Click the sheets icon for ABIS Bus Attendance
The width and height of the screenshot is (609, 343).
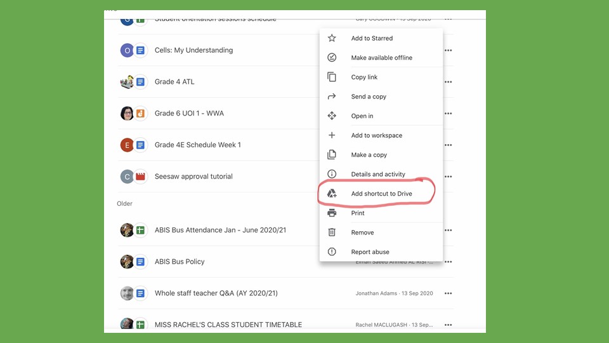tap(140, 230)
